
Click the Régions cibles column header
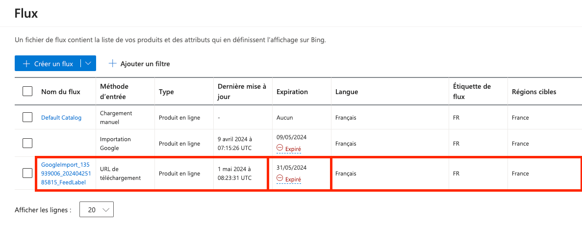pos(534,92)
